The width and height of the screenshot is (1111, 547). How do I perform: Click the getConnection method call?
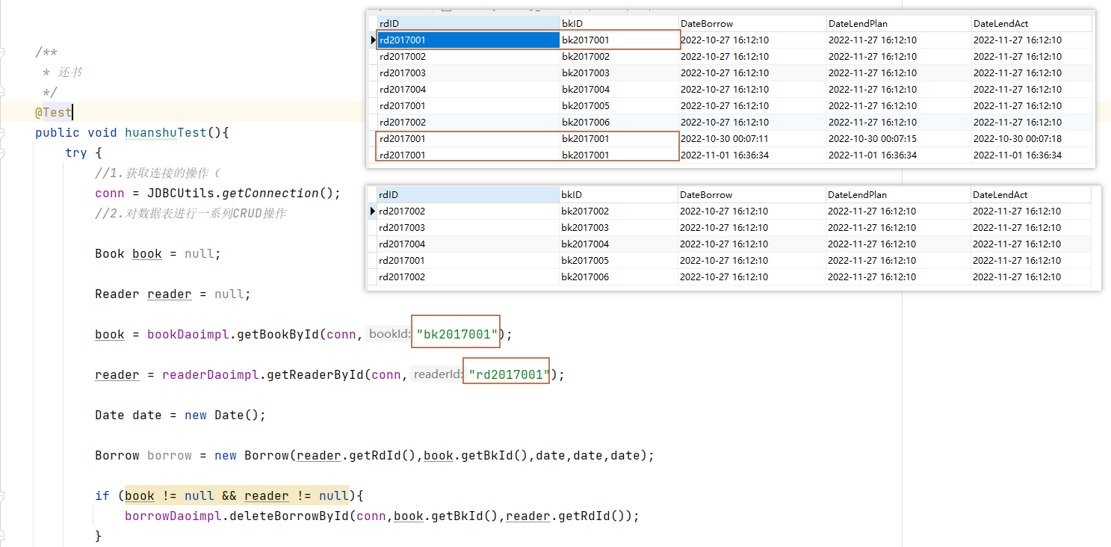point(270,193)
